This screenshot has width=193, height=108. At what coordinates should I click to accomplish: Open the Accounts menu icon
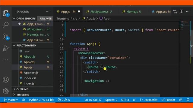6,79
